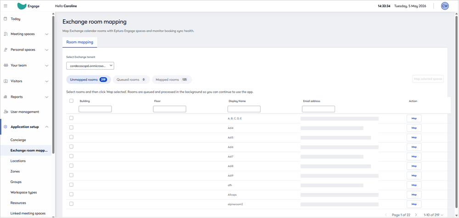
Task: Click the Your team icon
Action: pos(5,65)
